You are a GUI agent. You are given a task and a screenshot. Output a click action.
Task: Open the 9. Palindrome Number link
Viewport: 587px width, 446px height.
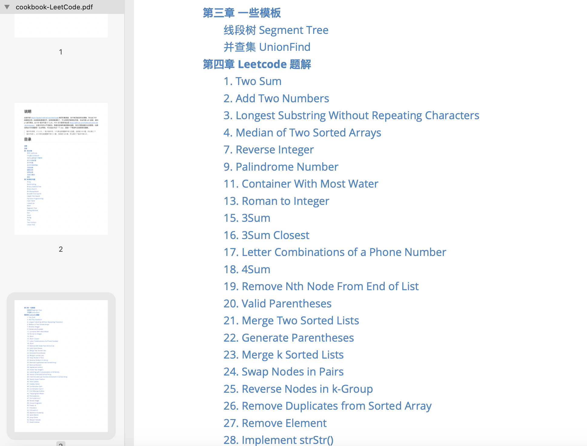(281, 167)
